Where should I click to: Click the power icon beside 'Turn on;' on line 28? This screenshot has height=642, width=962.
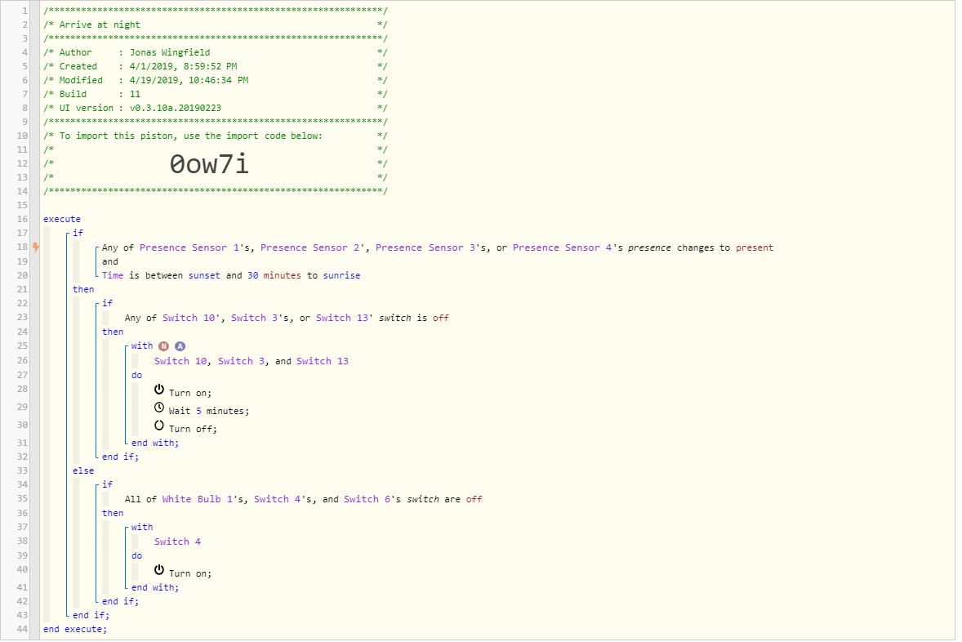pos(159,390)
